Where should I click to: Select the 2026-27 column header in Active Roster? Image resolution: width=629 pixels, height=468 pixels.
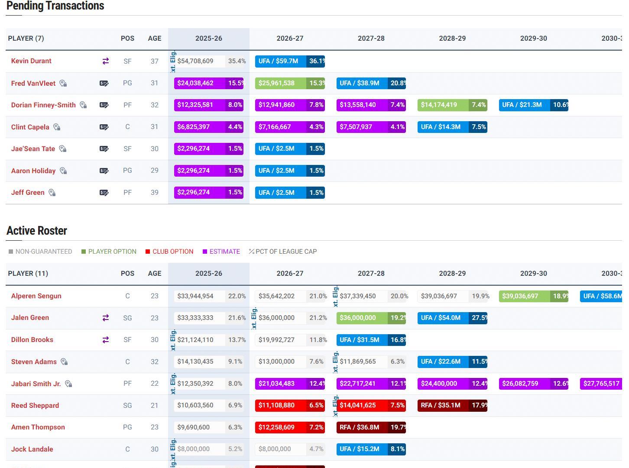point(290,274)
